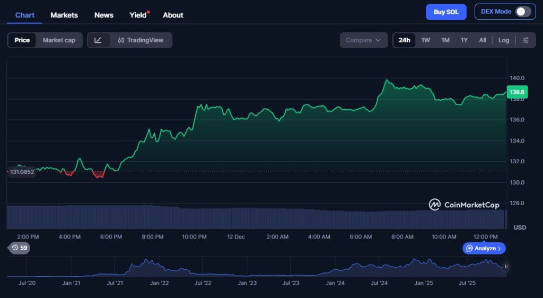Switch chart to Market cap view
This screenshot has height=298, width=543.
[59, 40]
